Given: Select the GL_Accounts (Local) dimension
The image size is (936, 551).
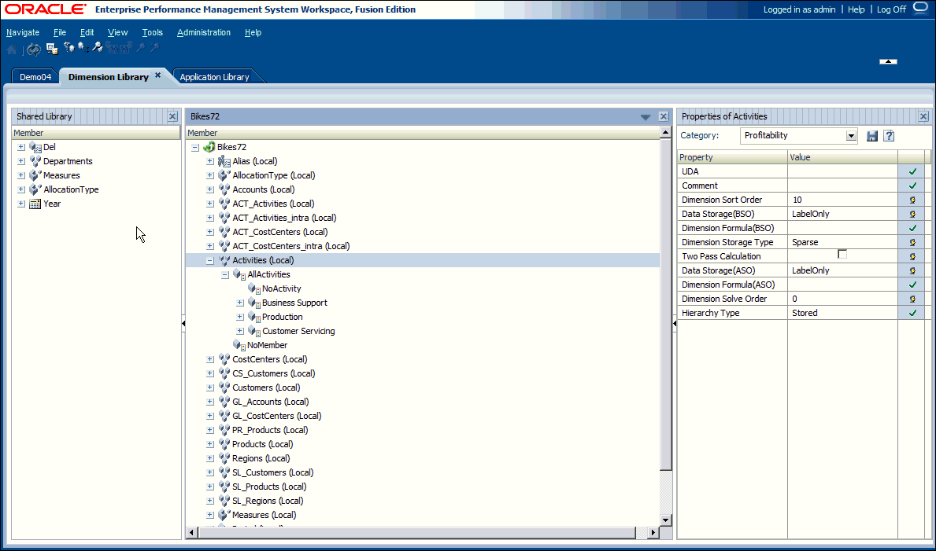Looking at the screenshot, I should (271, 402).
